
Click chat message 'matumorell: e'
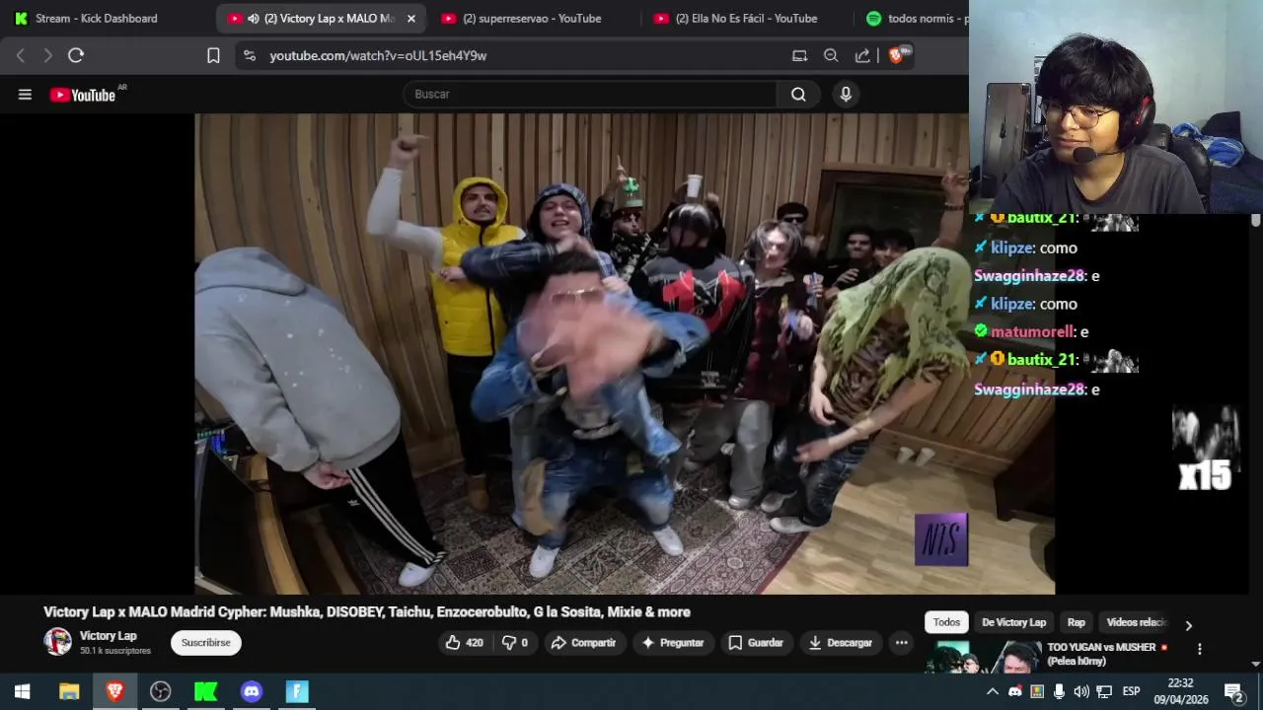pos(1031,332)
